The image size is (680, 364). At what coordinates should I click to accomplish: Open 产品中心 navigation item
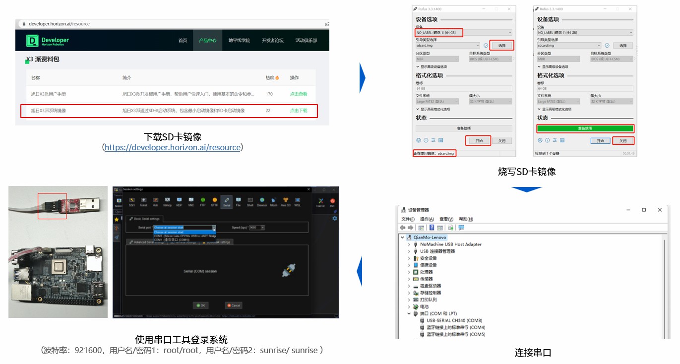click(x=207, y=41)
